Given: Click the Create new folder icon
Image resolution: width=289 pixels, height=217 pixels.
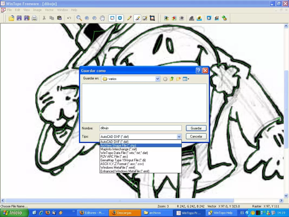Looking at the screenshot, I should (x=178, y=79).
